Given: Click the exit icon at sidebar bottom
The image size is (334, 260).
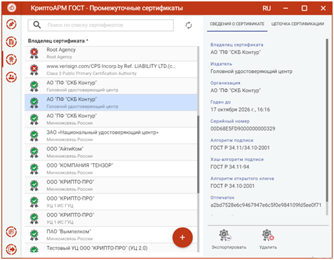Looking at the screenshot, I should pos(11,249).
